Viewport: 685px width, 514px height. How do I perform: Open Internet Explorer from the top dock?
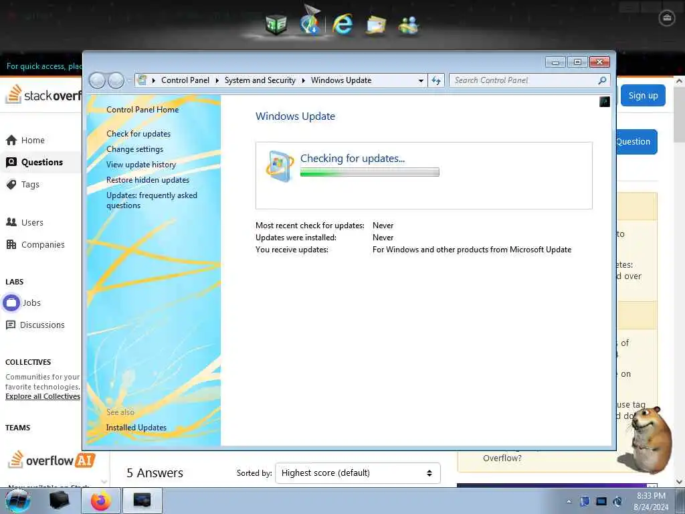pos(342,23)
